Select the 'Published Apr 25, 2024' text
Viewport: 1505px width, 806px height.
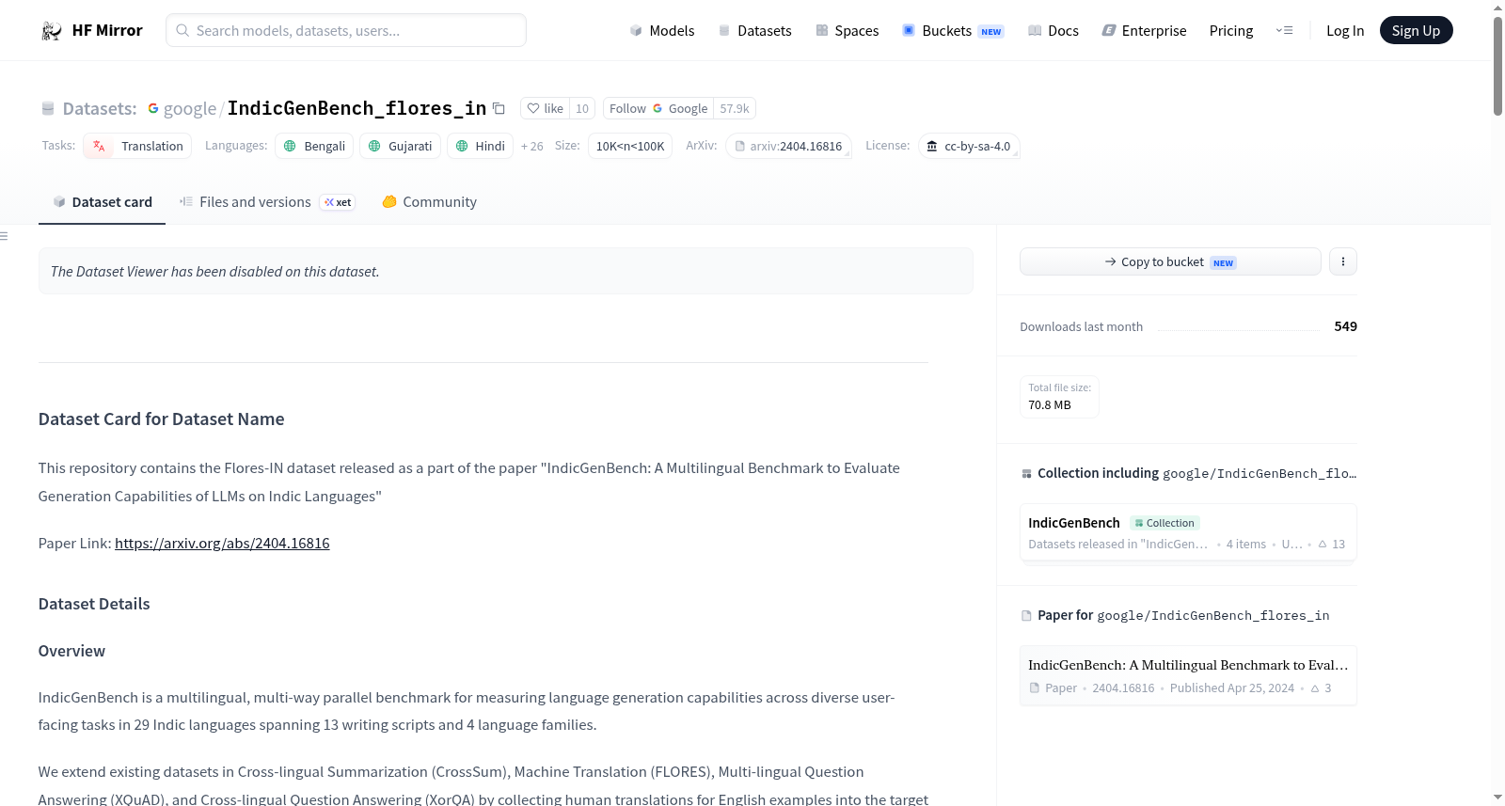tap(1231, 688)
